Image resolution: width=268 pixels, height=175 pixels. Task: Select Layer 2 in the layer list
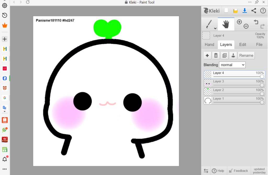tap(234, 92)
